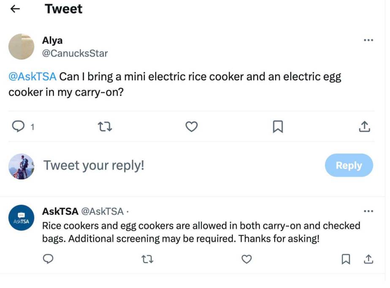Visit the @CanucksStar handle
This screenshot has height=288, width=390.
[75, 54]
